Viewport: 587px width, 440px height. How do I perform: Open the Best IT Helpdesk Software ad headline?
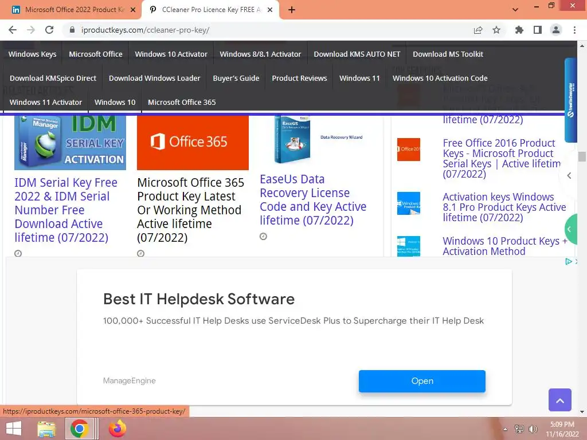(199, 299)
